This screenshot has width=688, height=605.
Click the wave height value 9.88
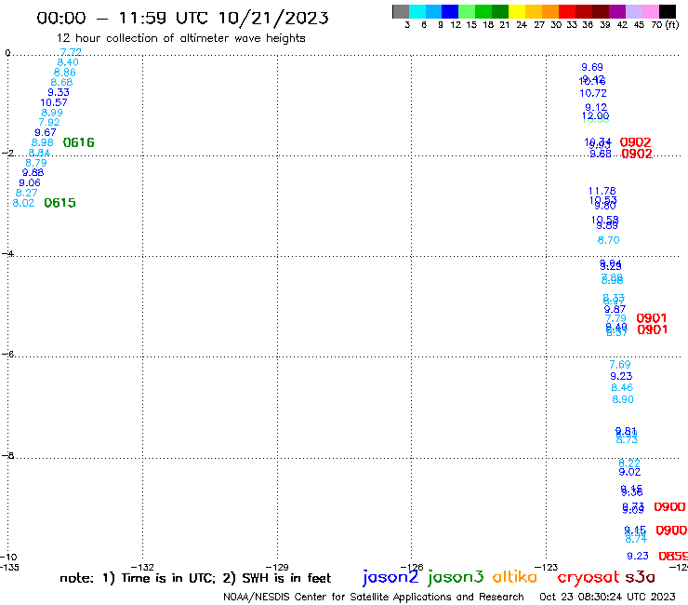click(x=33, y=173)
